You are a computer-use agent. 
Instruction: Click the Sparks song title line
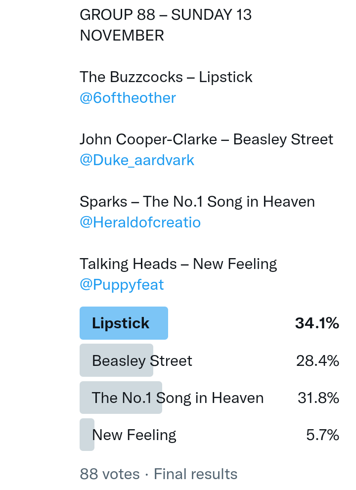click(197, 202)
